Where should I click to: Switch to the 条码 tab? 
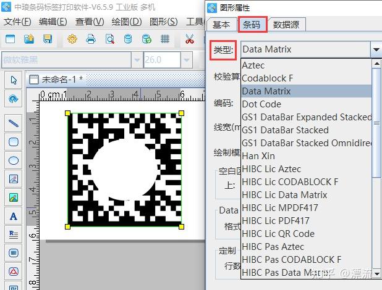(252, 25)
